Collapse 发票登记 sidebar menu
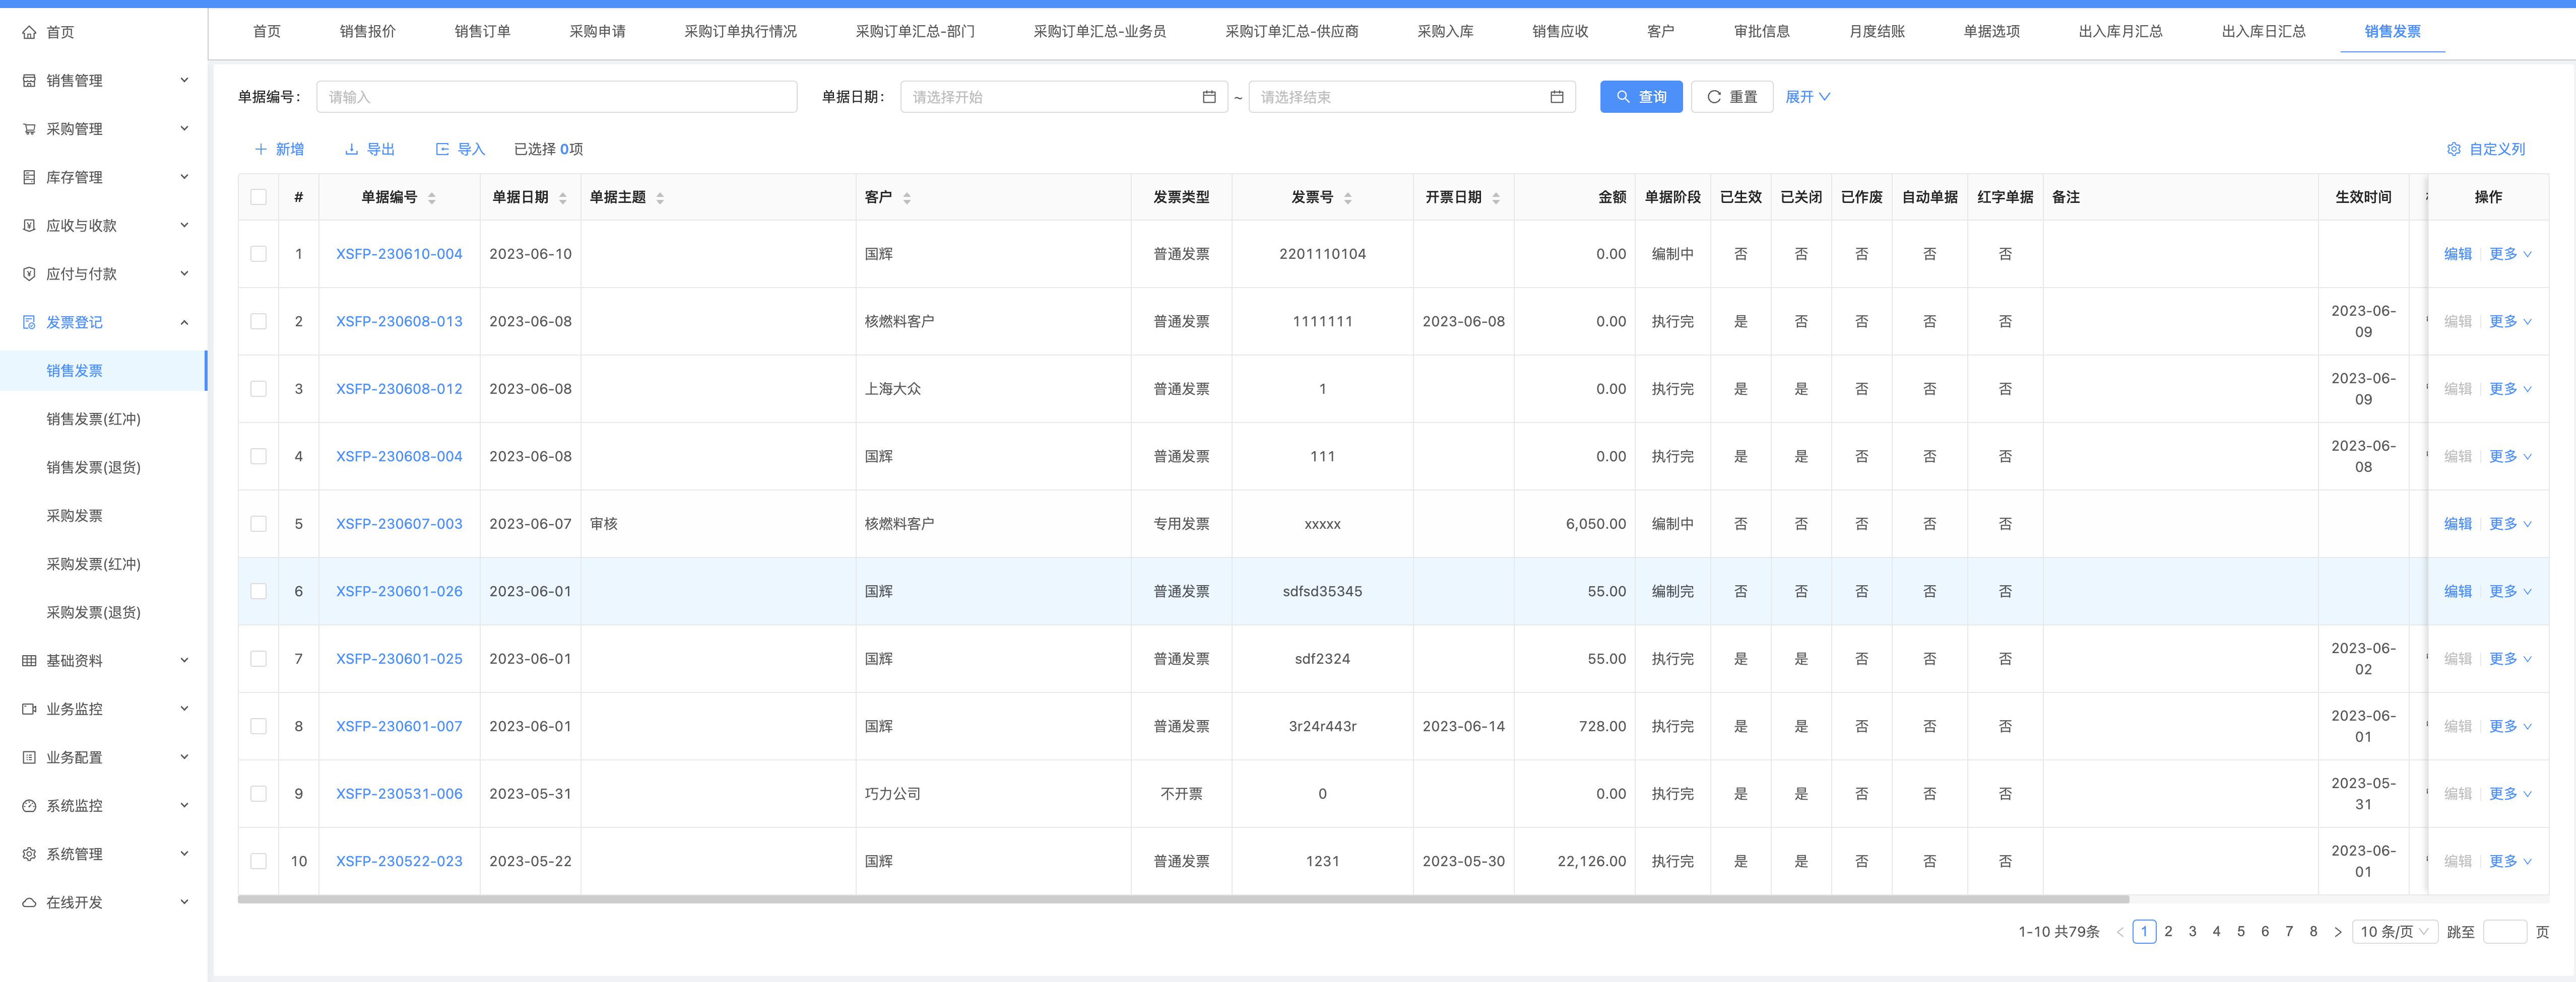The image size is (2576, 982). pos(184,323)
